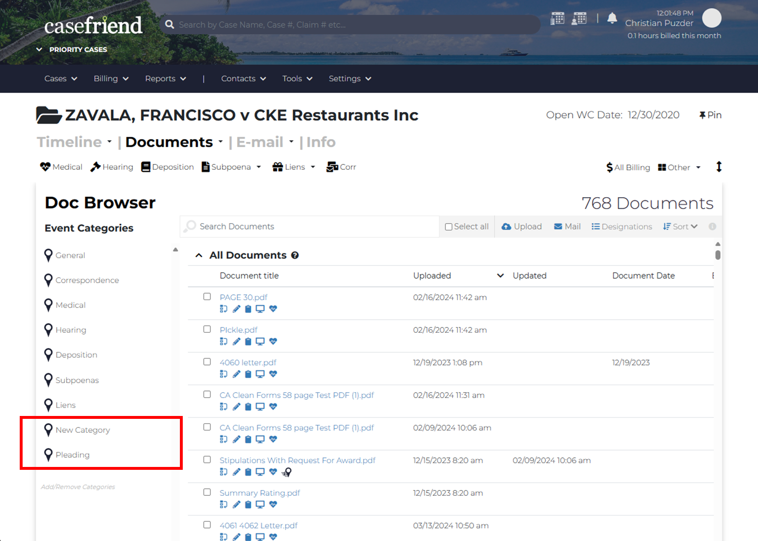Check the box for PAGE 30.pdf
Image resolution: width=758 pixels, height=541 pixels.
pos(207,297)
